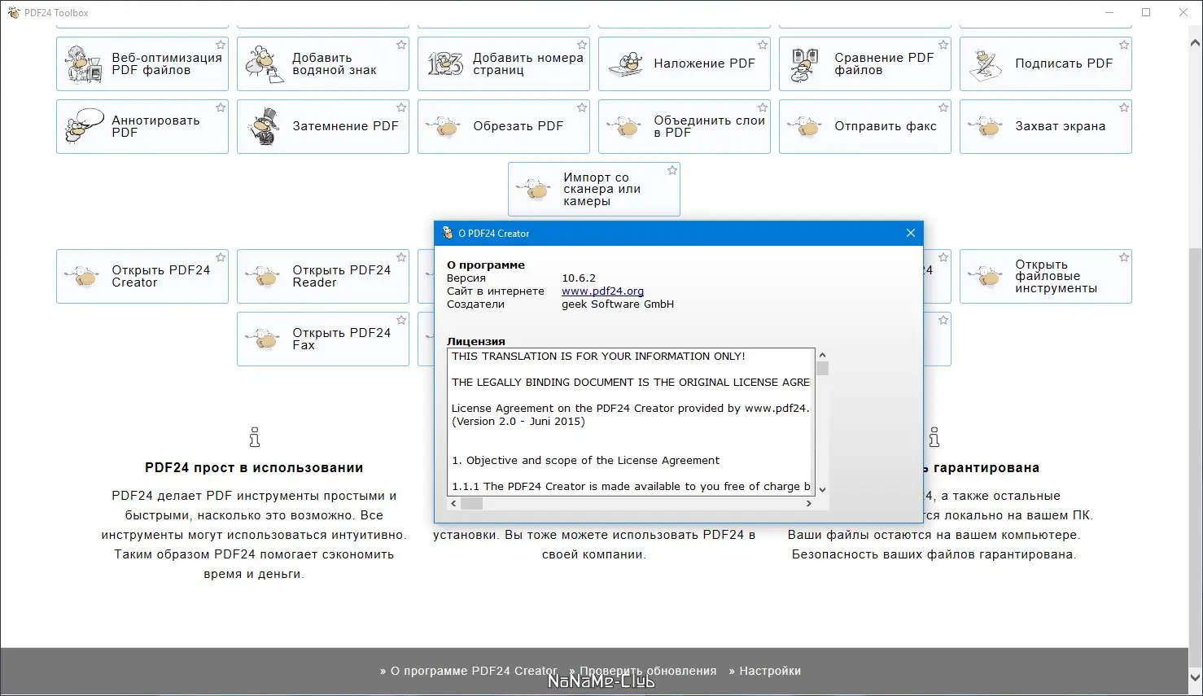Toggle favorite star on Захват экрана
1203x696 pixels.
1124,107
